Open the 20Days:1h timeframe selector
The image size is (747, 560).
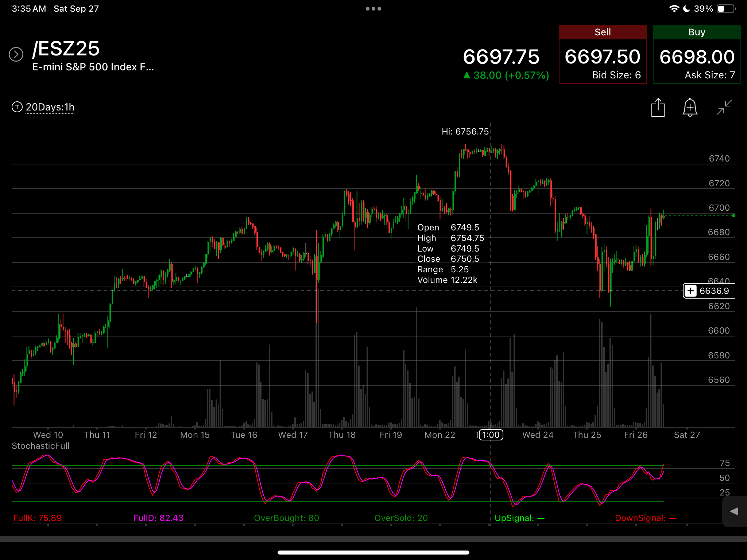(50, 107)
